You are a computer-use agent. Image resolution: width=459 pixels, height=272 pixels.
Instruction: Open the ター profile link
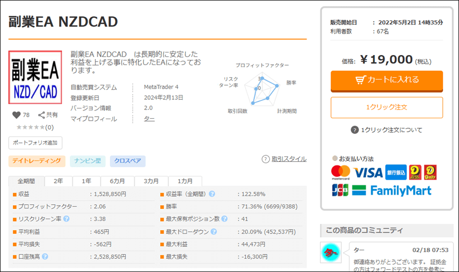(x=149, y=119)
